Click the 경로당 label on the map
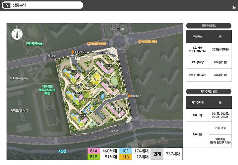 pos(81,130)
